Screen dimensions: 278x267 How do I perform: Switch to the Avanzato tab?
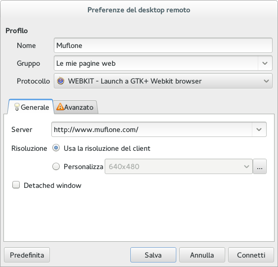click(75, 107)
